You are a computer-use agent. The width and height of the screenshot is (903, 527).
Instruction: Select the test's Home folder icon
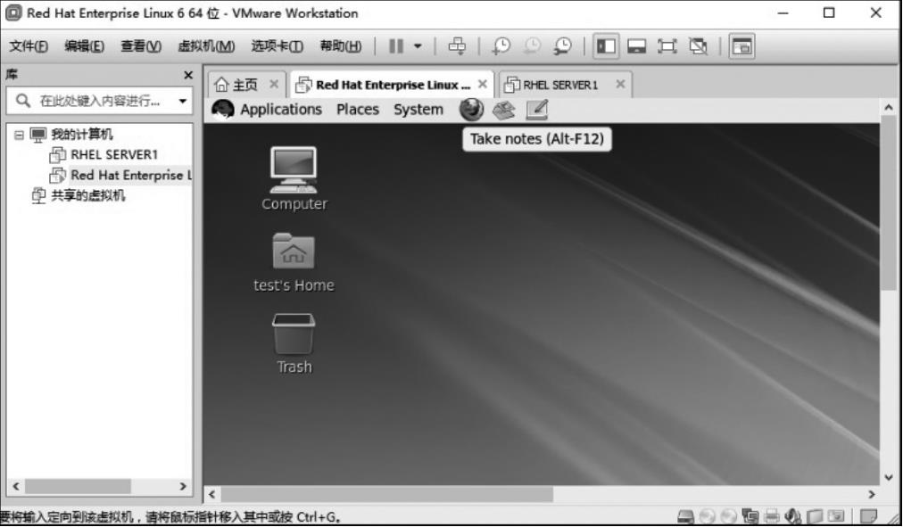pyautogui.click(x=294, y=262)
